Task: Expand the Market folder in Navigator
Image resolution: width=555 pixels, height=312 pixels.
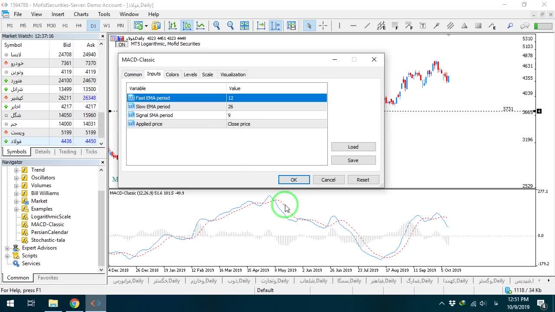Action: (x=16, y=201)
